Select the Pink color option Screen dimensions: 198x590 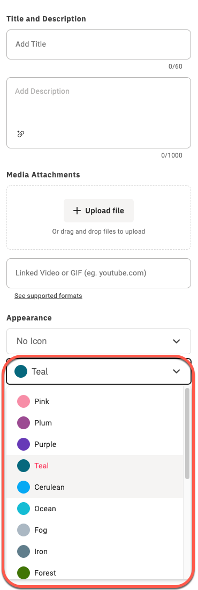[x=95, y=401]
